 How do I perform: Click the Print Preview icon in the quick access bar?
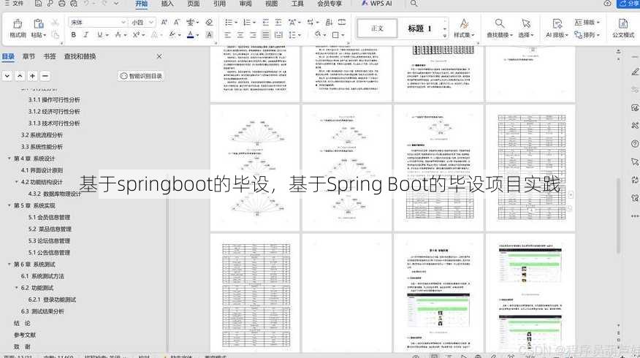point(74,3)
